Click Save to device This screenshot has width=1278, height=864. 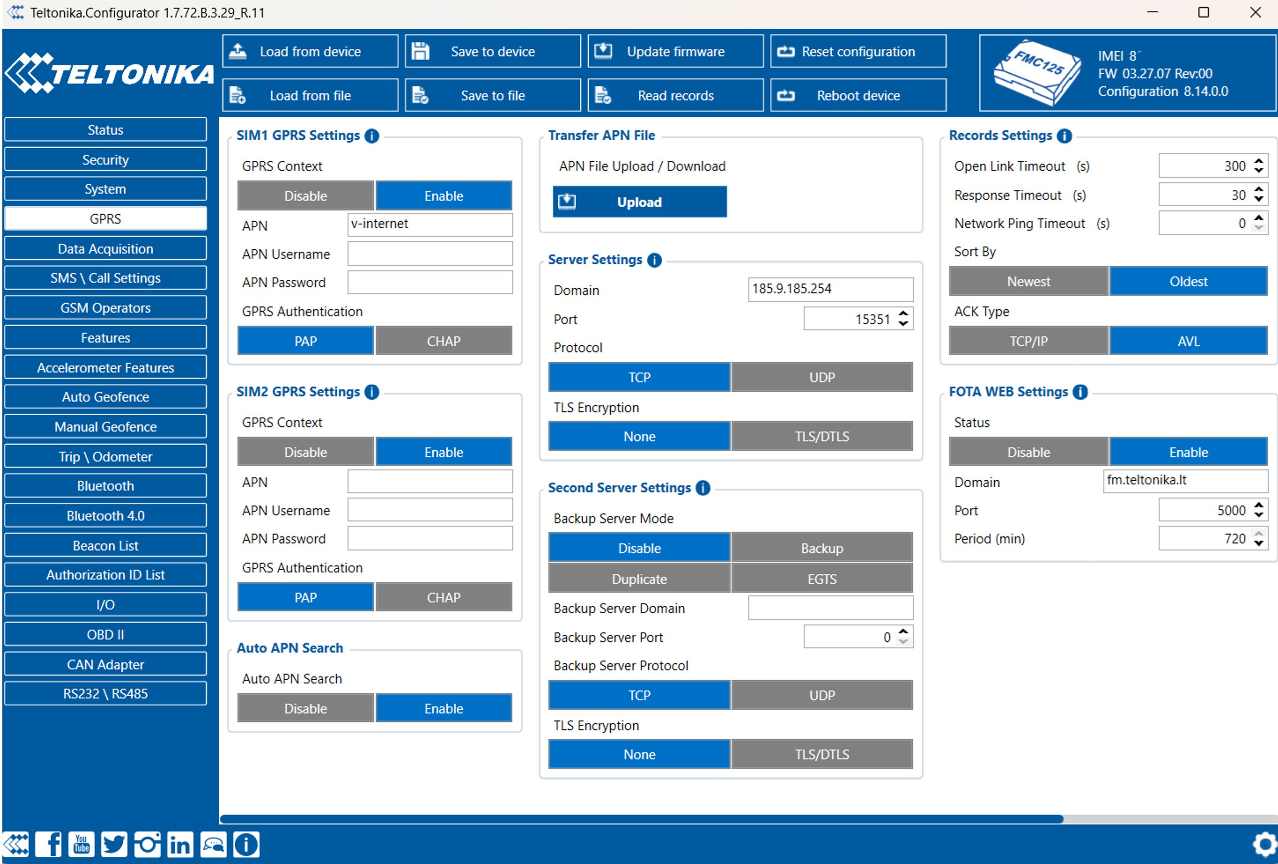pyautogui.click(x=493, y=51)
